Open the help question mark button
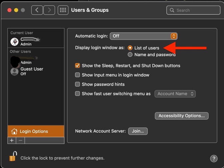Viewport: 224px width, 168px height. pos(214,158)
